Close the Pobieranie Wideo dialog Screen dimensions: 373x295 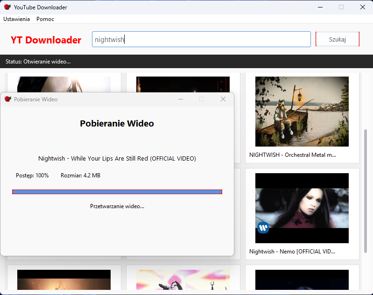(x=223, y=99)
